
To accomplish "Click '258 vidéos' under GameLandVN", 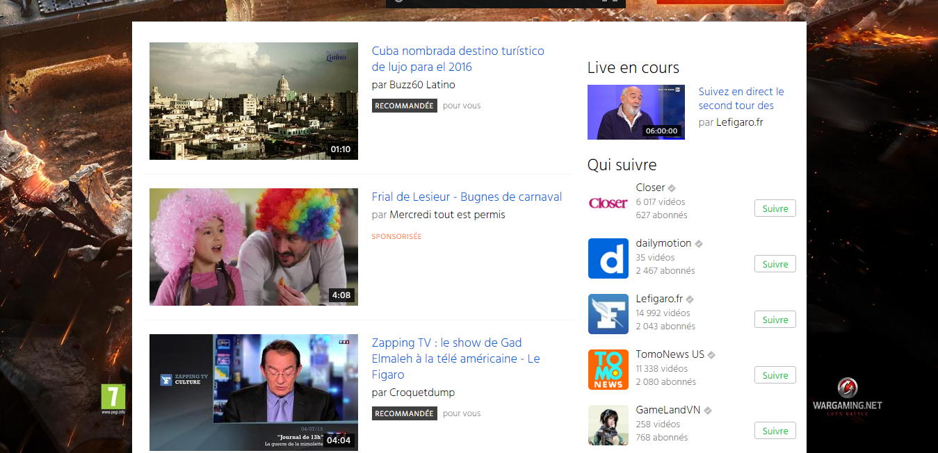I will 658,424.
